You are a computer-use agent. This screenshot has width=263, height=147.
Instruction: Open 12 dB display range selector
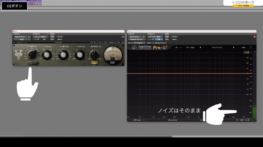(247, 53)
